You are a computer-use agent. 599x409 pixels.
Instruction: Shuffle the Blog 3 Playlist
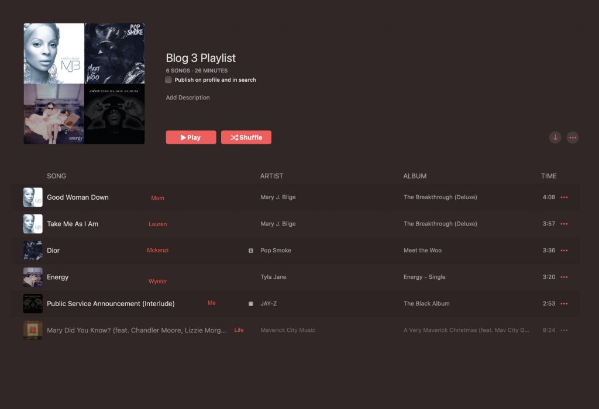coord(246,137)
